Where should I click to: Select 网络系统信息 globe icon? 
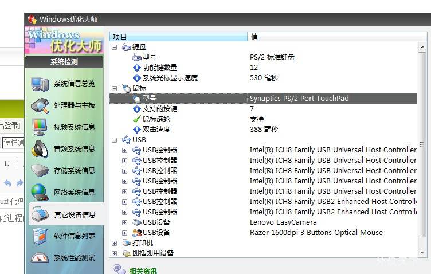(x=40, y=192)
